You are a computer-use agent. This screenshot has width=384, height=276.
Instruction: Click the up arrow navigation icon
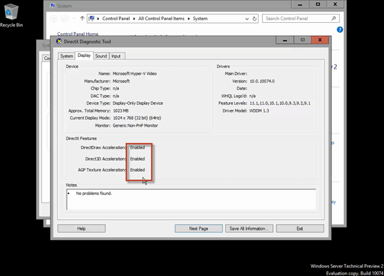[82, 19]
